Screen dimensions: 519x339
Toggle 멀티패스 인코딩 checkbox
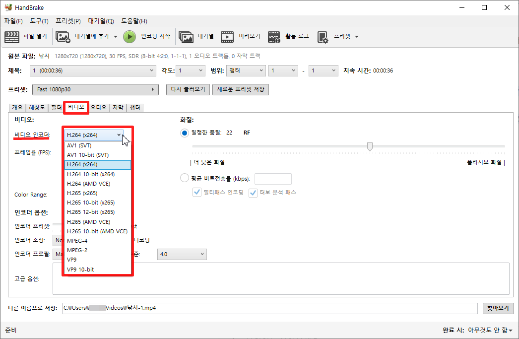point(196,193)
